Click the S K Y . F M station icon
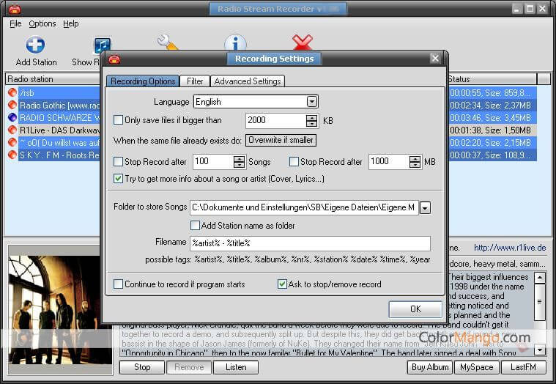This screenshot has height=384, width=556. click(x=12, y=155)
